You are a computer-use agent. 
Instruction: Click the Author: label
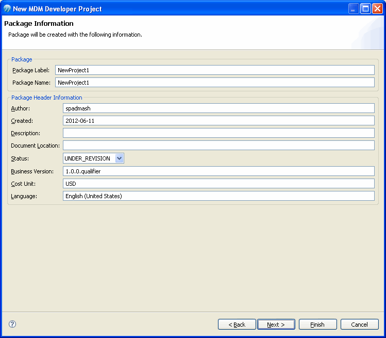click(x=21, y=108)
